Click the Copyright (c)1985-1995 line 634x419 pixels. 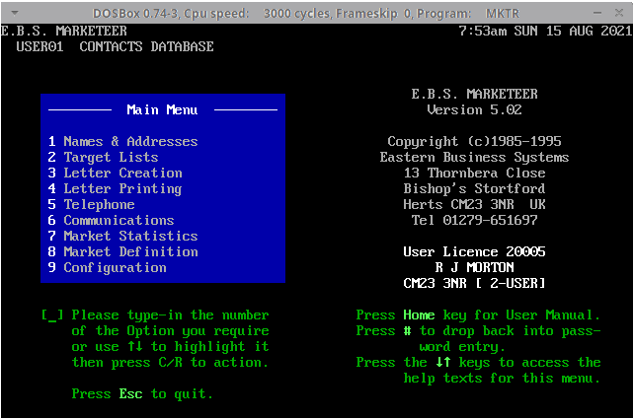pyautogui.click(x=474, y=141)
